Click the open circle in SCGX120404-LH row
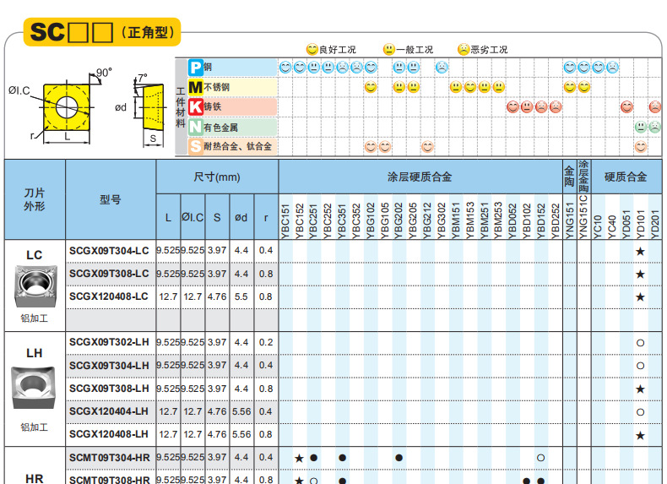Viewport: 667px width, 484px height. pos(640,412)
